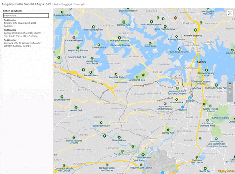The image size is (235, 174).
Task: Click the University of New South Wales marker
Action: pyautogui.click(x=216, y=138)
